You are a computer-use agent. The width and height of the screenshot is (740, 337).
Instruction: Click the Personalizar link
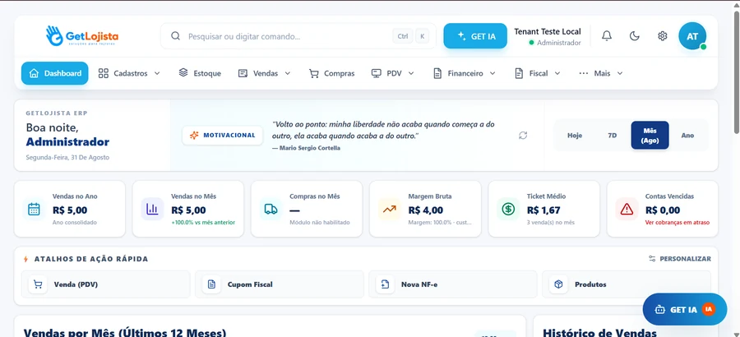(x=680, y=259)
